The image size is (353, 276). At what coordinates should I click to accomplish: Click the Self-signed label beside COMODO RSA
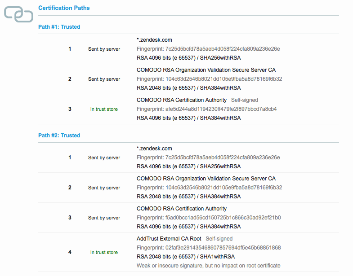click(245, 100)
